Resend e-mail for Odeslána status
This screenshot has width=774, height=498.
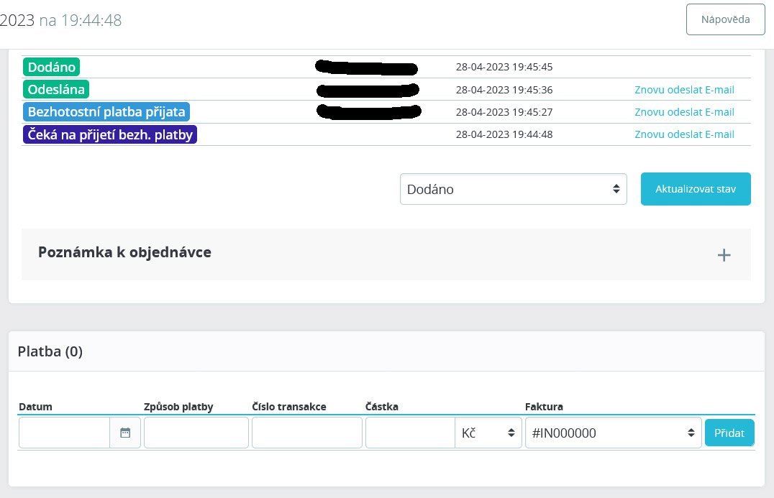pyautogui.click(x=684, y=90)
